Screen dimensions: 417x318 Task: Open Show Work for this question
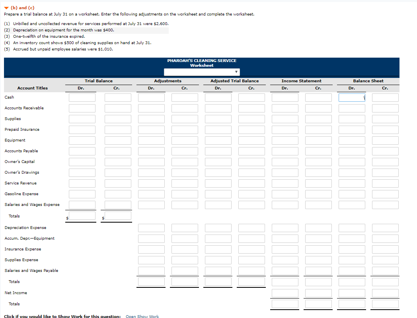coord(142,316)
